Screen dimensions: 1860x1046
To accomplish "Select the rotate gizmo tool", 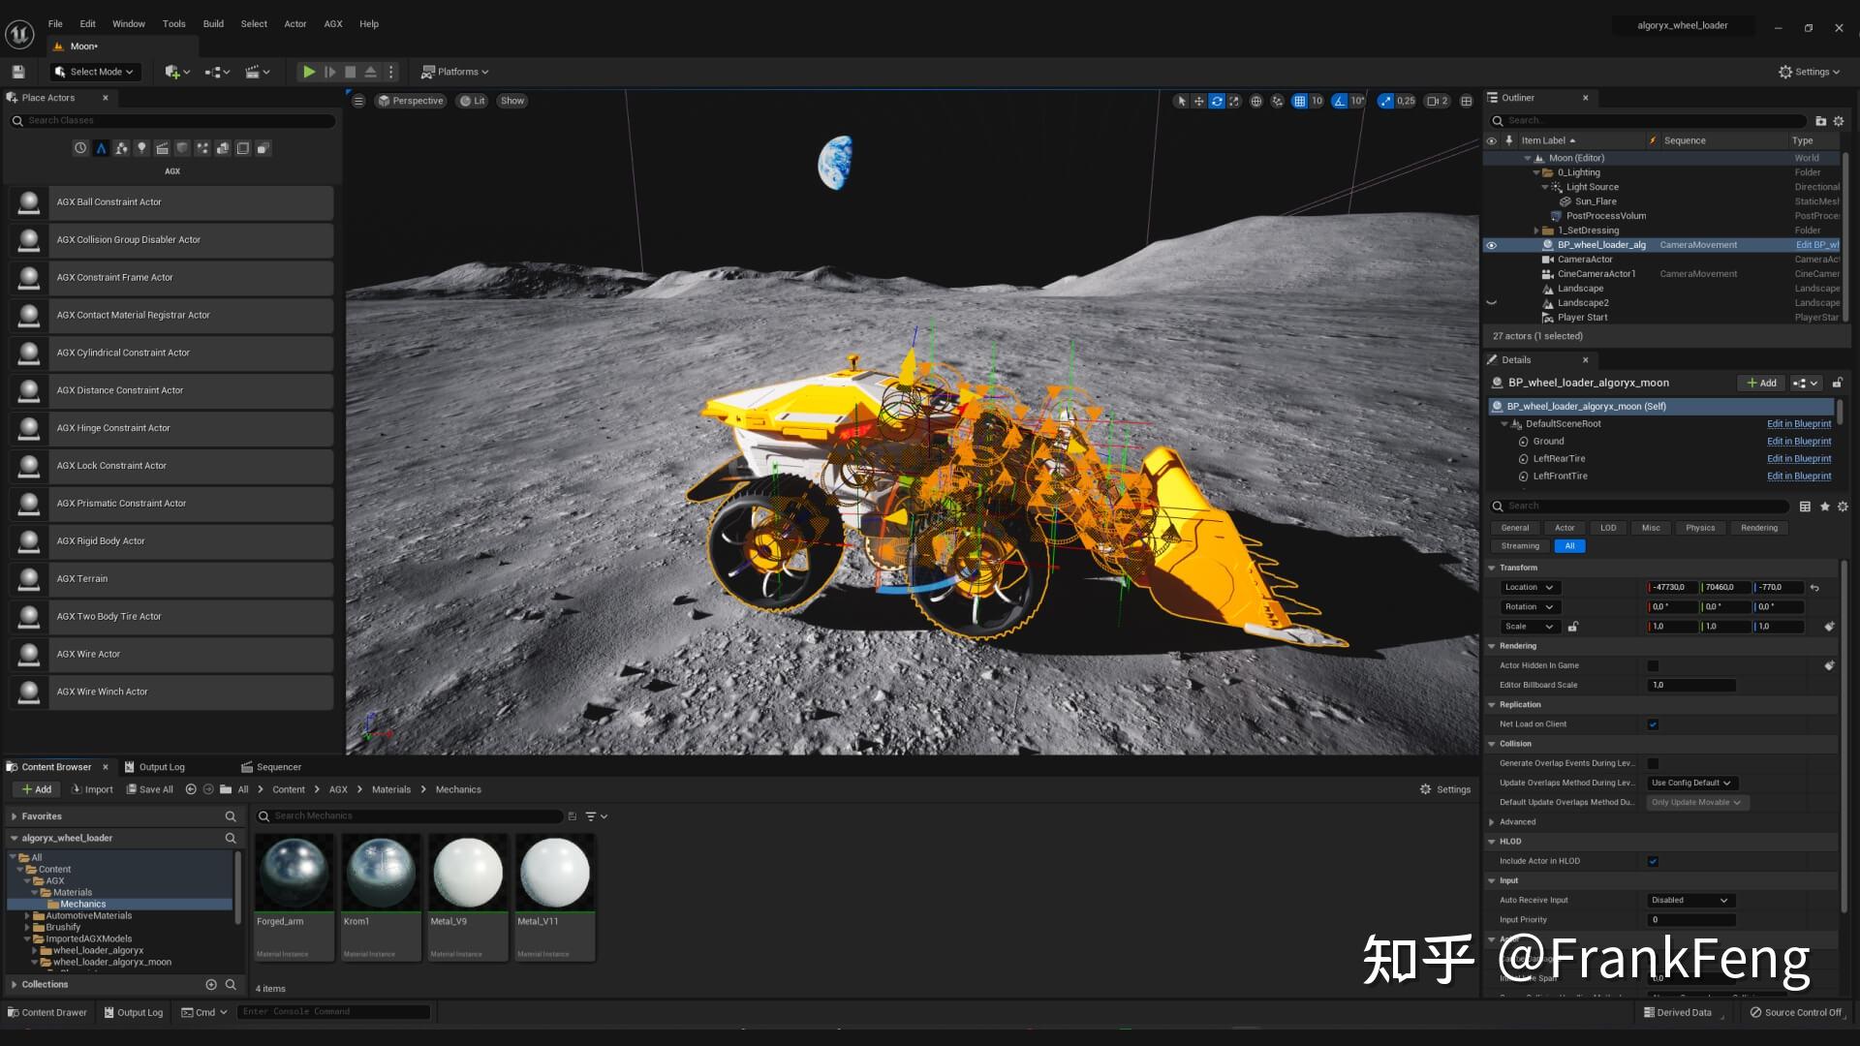I will click(x=1217, y=101).
